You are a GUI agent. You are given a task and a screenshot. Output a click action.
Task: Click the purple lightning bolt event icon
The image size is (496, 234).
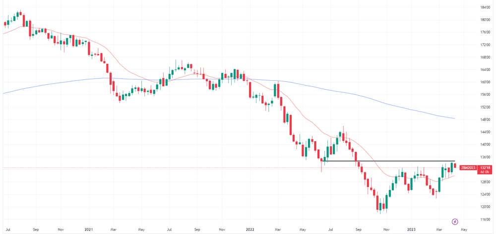click(x=455, y=221)
